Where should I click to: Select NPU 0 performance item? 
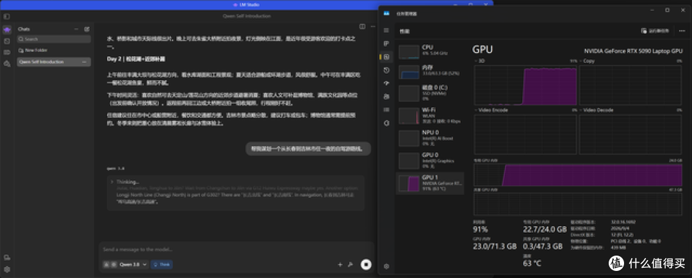pyautogui.click(x=430, y=138)
